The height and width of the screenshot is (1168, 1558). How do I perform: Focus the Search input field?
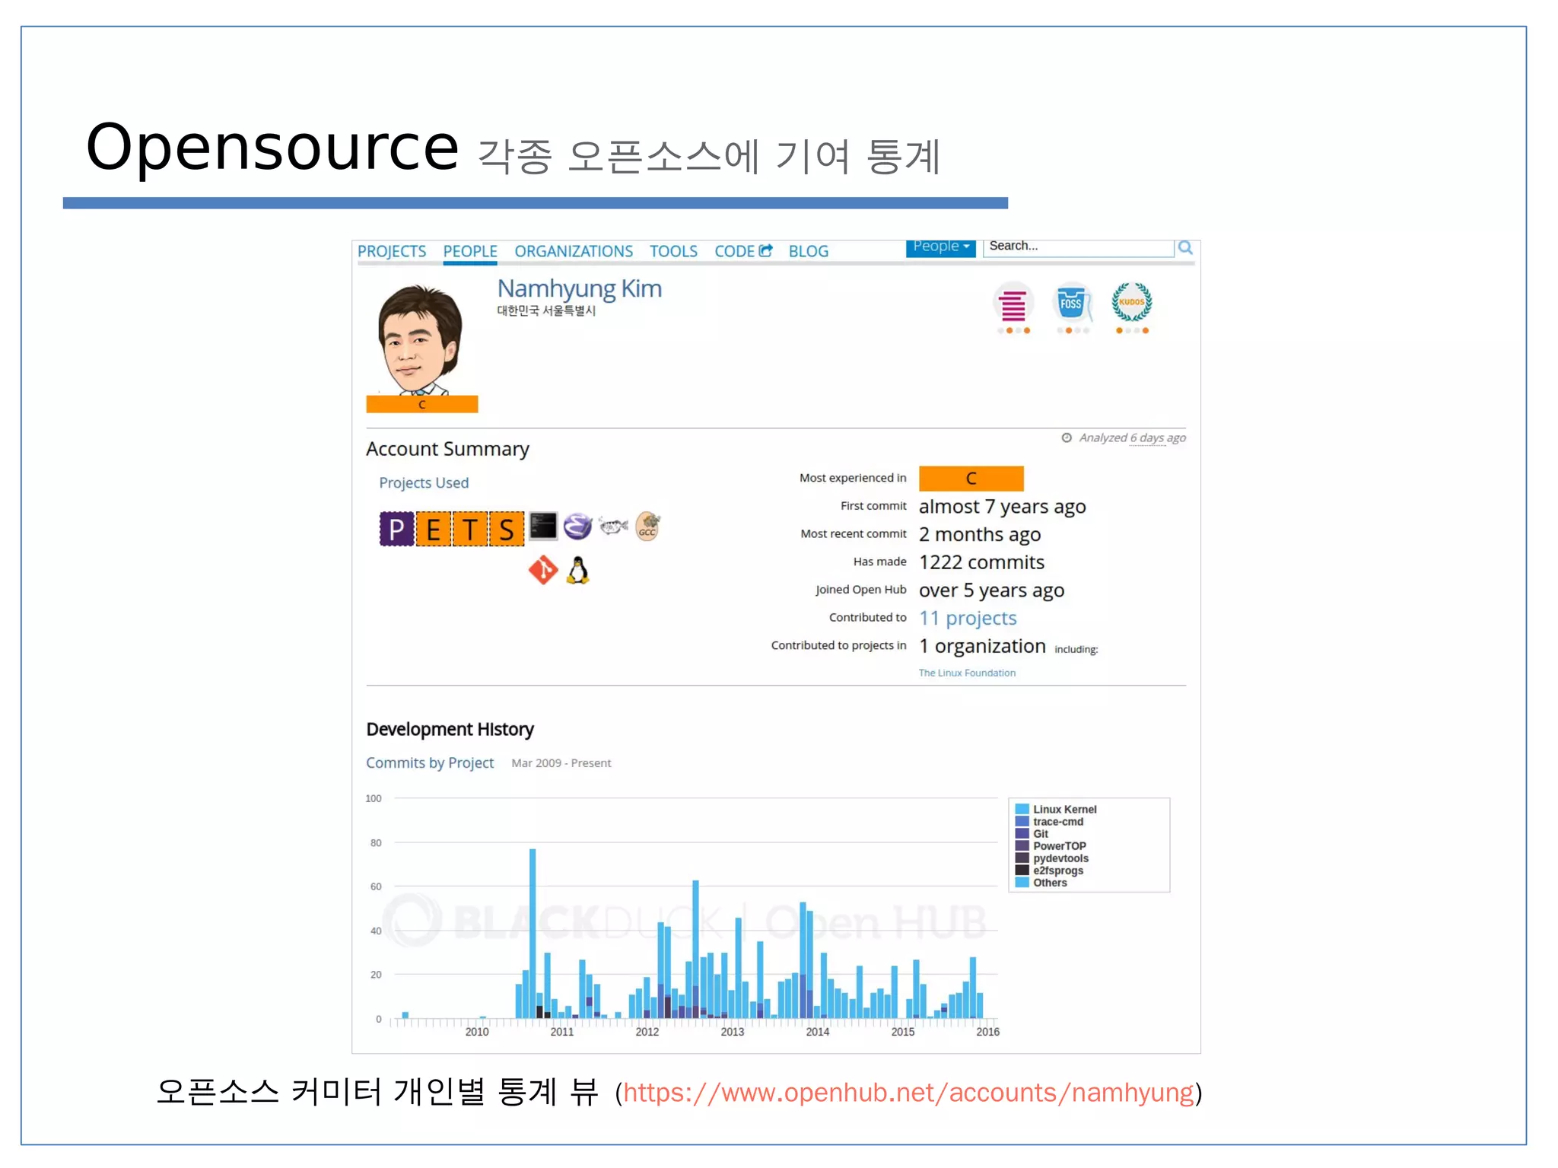click(1078, 248)
